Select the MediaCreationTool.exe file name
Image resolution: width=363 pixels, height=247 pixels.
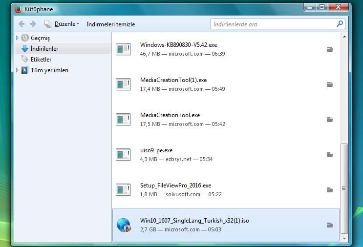point(170,115)
